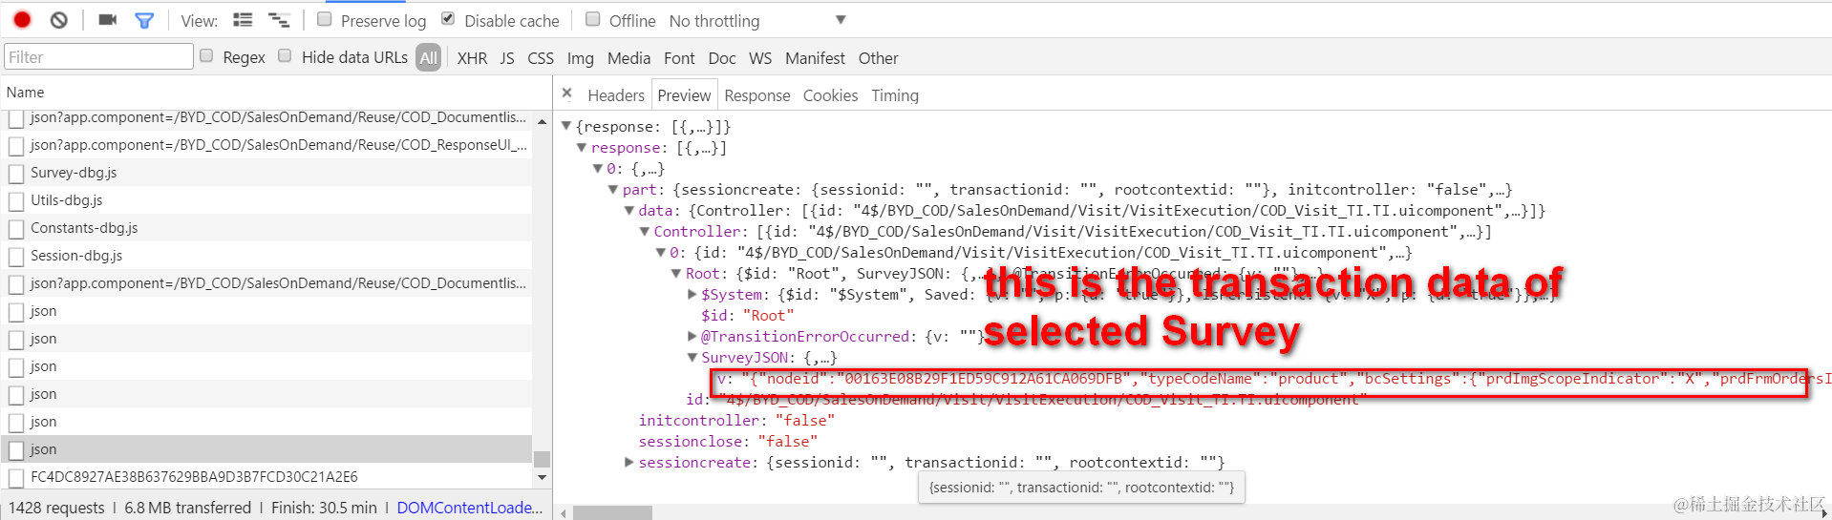
Task: Click the initcontroller "false" value
Action: tap(805, 421)
